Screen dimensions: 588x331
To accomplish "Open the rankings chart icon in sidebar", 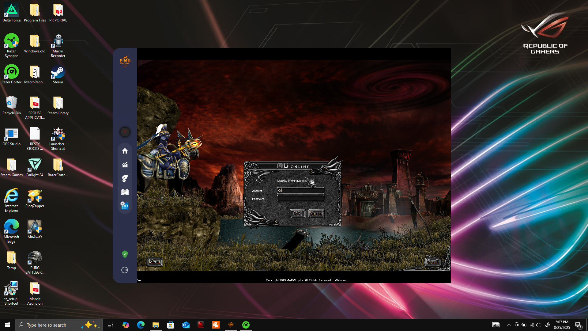I will [125, 165].
